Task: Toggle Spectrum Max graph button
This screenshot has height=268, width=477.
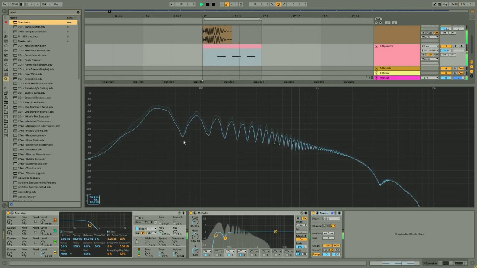Action: point(336,246)
